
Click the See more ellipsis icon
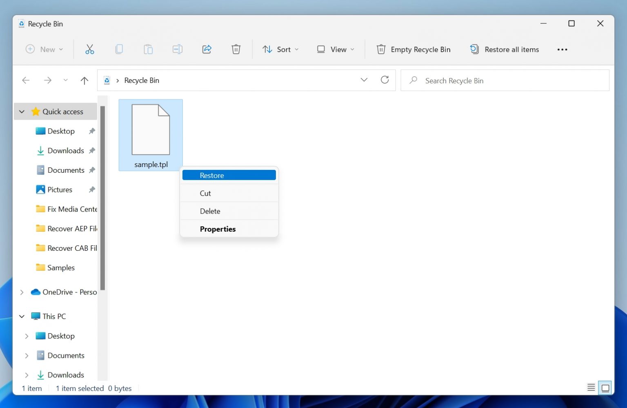pos(562,49)
